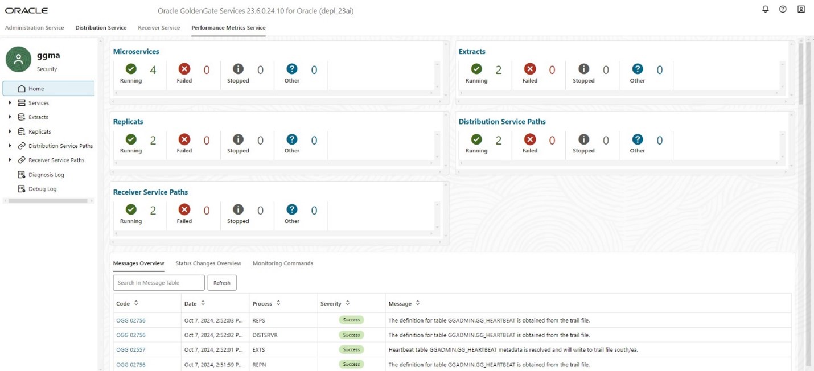Click the Extracts sidebar icon

click(x=22, y=117)
